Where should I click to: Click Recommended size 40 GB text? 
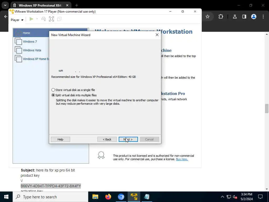pyautogui.click(x=94, y=77)
